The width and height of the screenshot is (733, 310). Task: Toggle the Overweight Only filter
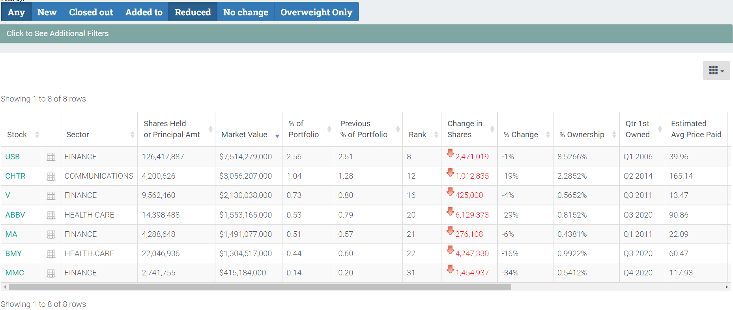click(x=316, y=12)
